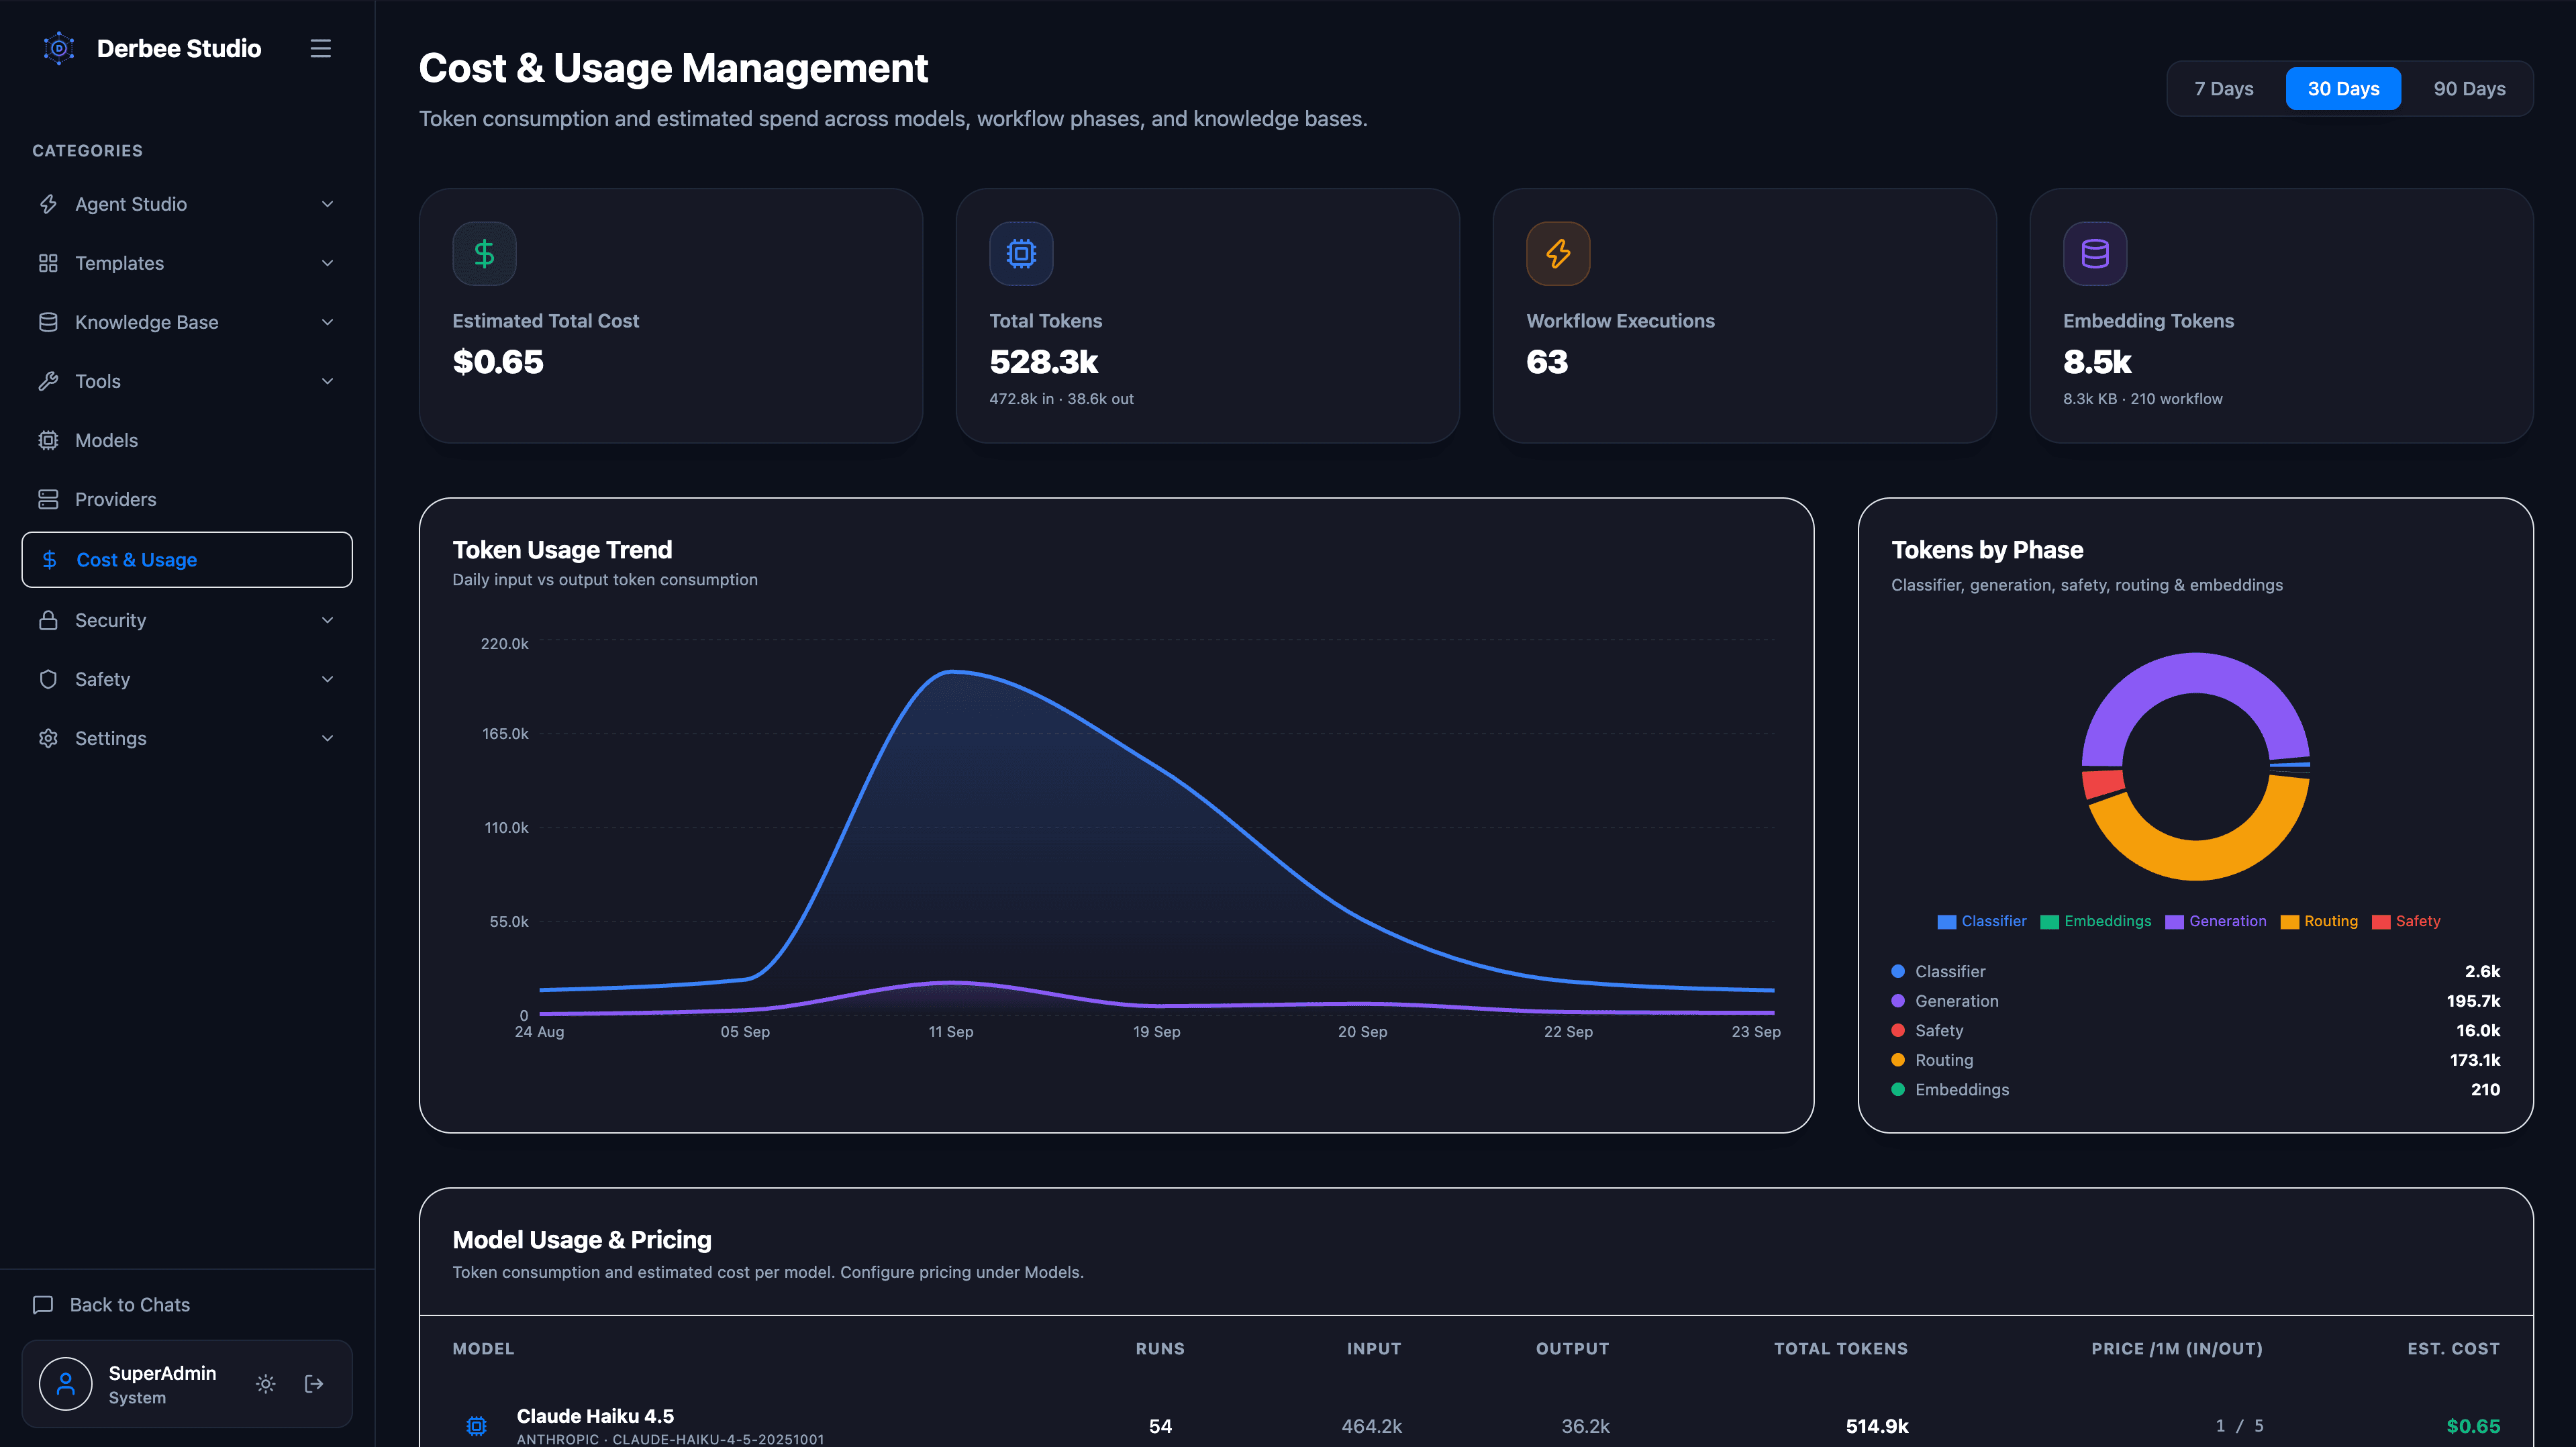2576x1447 pixels.
Task: Click the Agent Studio lightning icon
Action: [x=48, y=204]
